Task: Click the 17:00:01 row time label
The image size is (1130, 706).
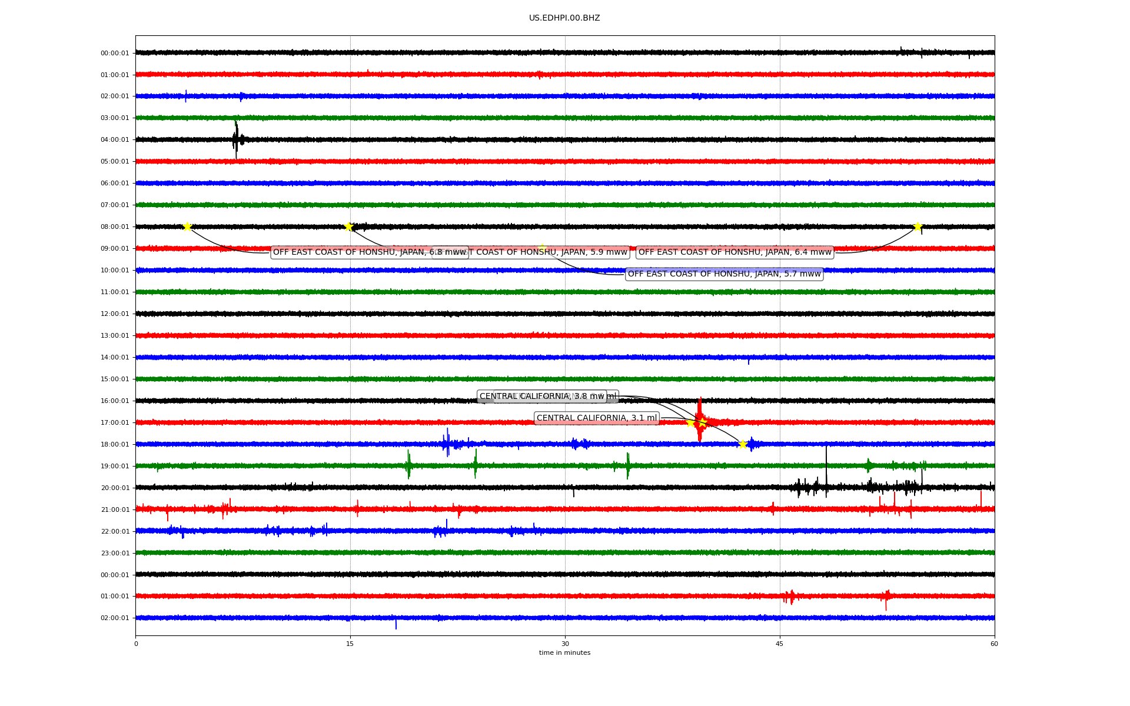Action: coord(115,422)
